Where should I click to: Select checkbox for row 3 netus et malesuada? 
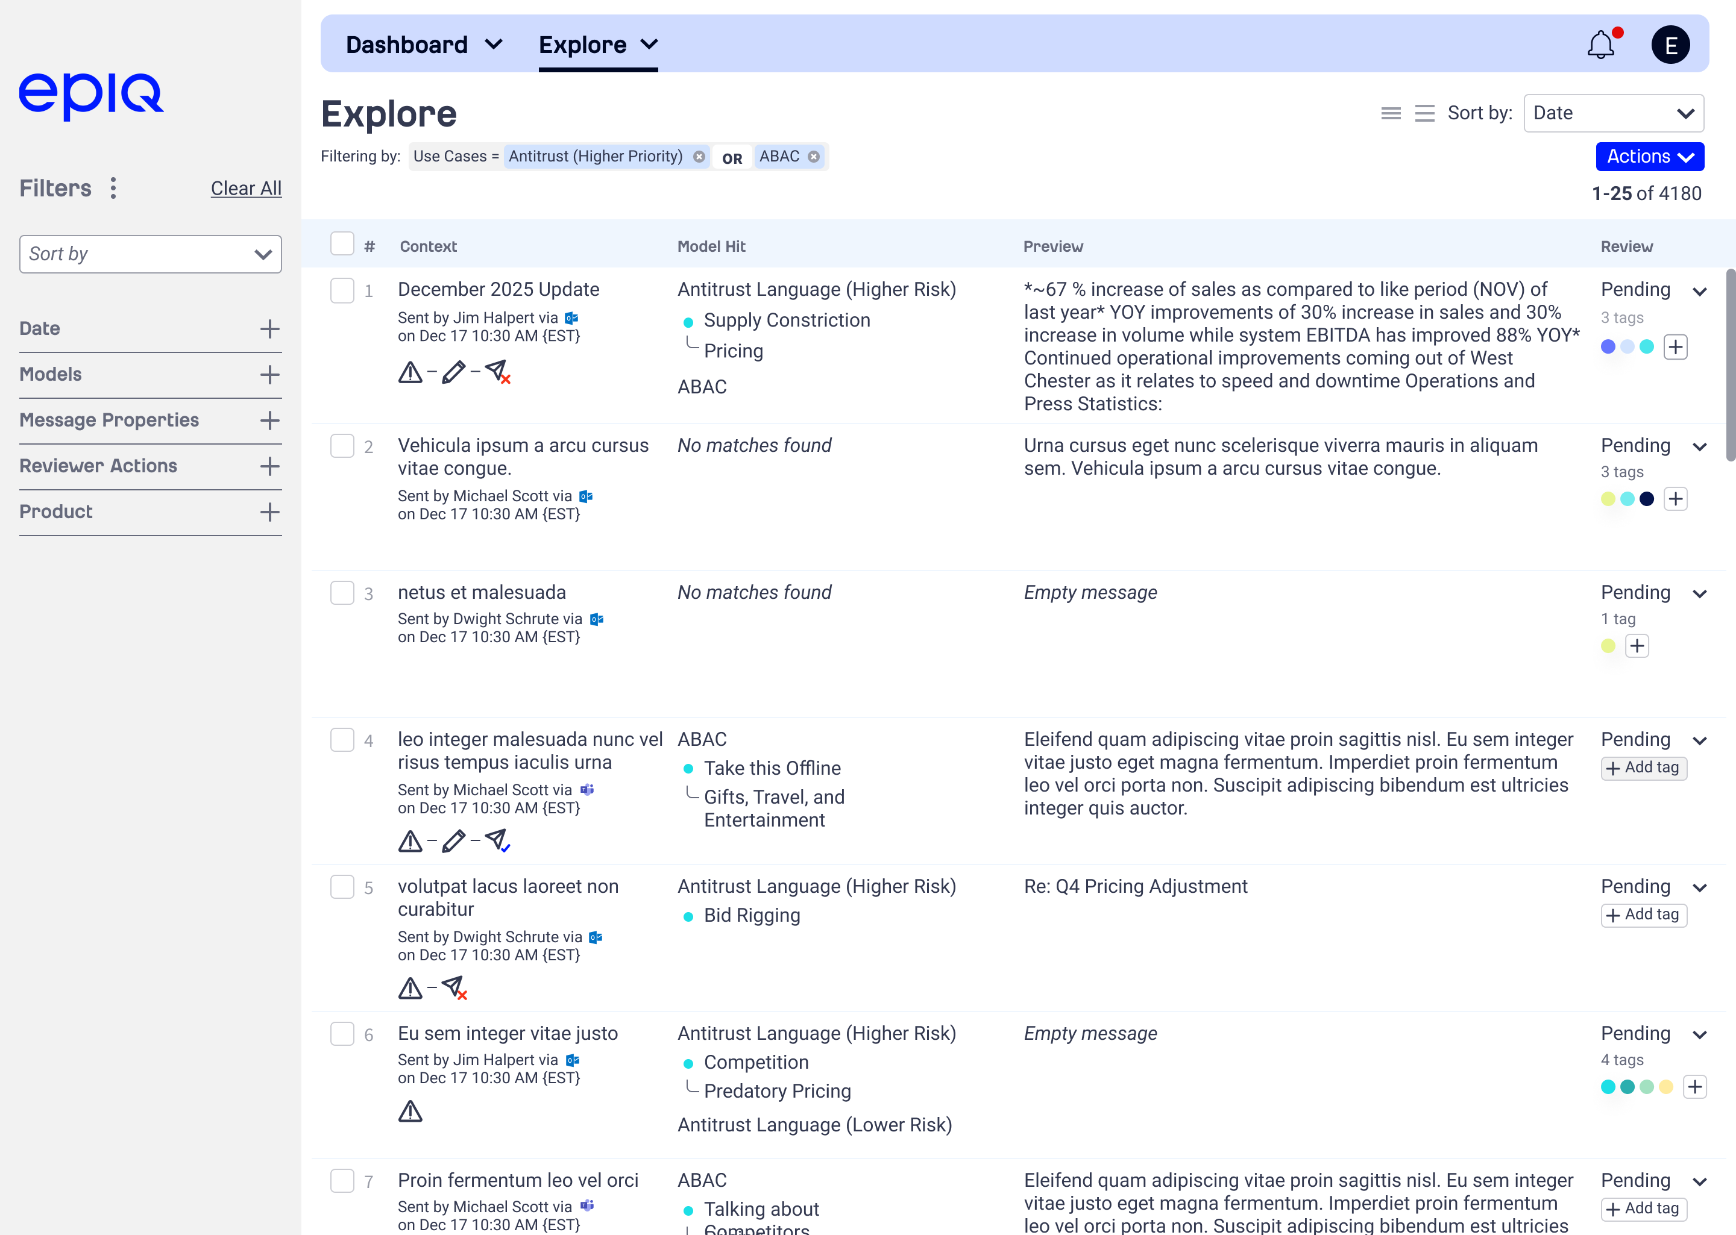pyautogui.click(x=342, y=593)
